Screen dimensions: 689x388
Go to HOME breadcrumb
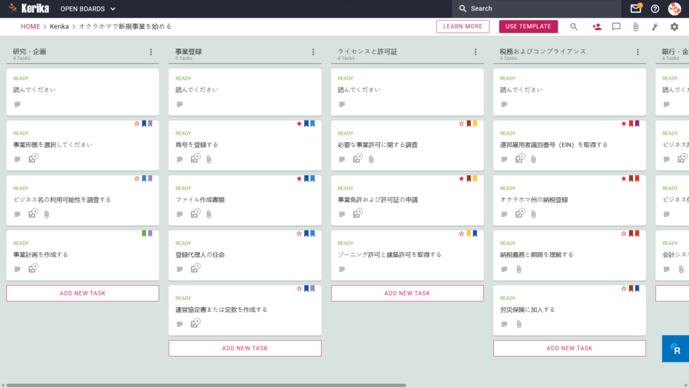30,26
